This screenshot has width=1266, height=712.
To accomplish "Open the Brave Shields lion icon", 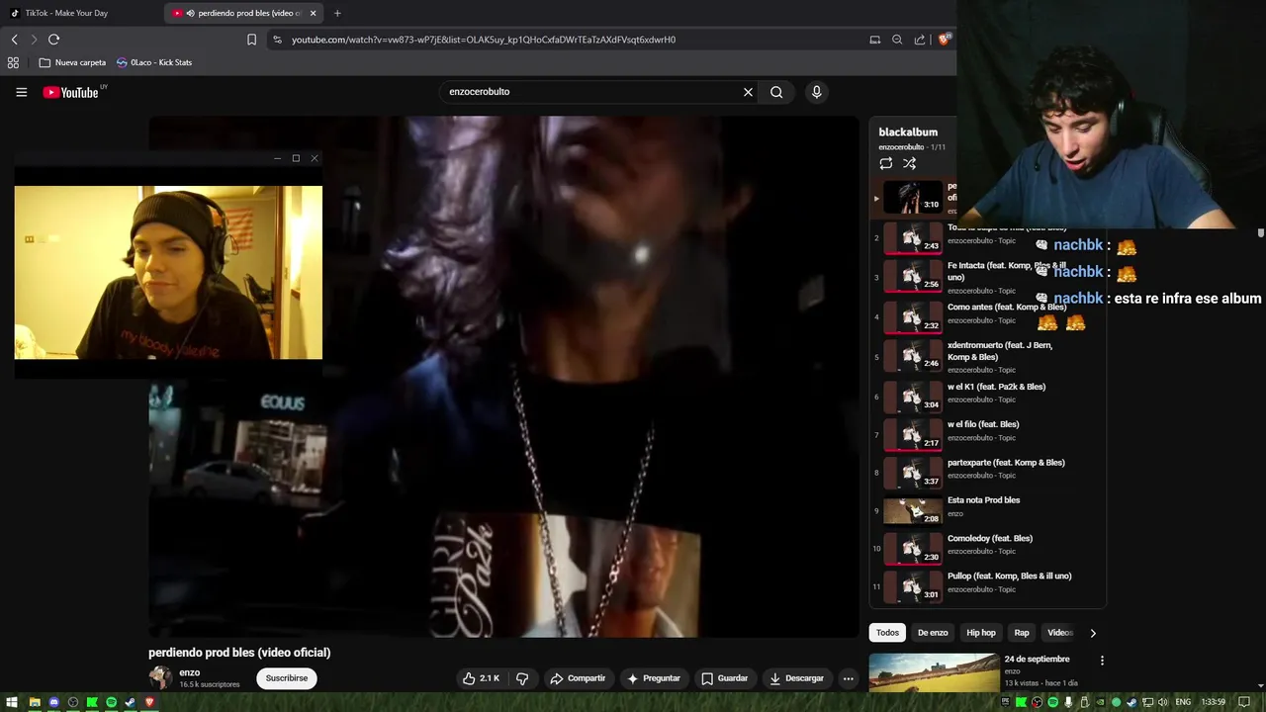I will [x=944, y=40].
